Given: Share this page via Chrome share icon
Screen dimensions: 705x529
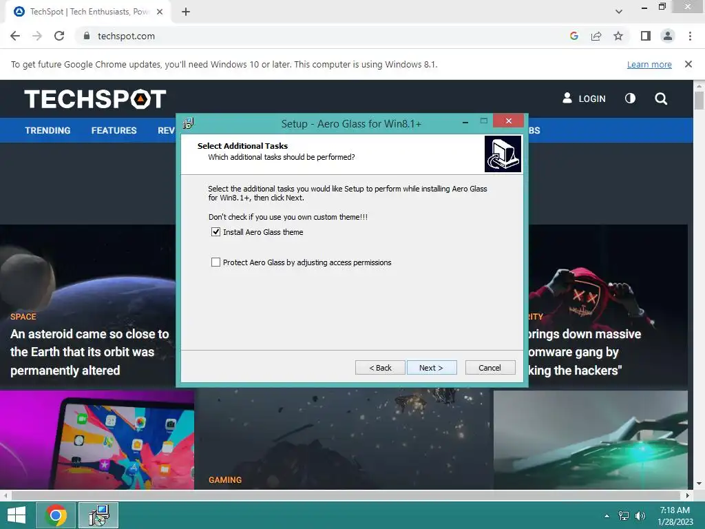Looking at the screenshot, I should [x=596, y=36].
